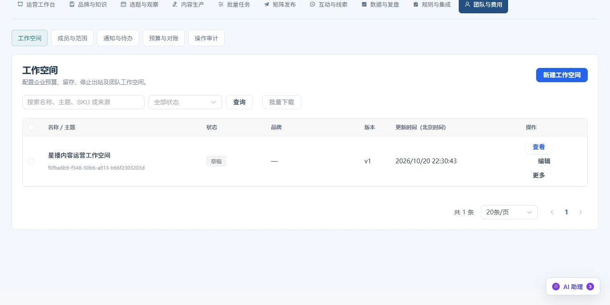Click the v1 version cell

tap(368, 161)
